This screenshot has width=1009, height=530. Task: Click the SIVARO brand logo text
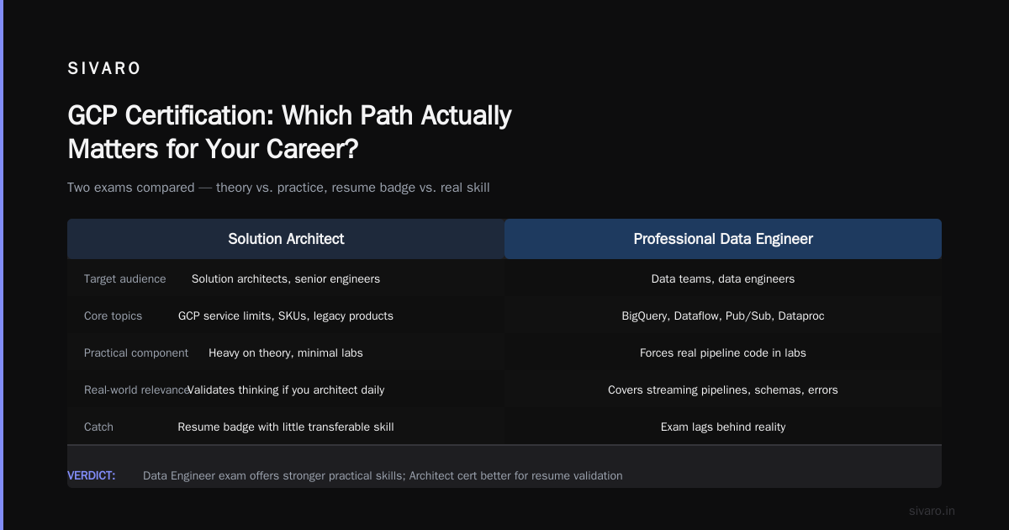coord(104,69)
